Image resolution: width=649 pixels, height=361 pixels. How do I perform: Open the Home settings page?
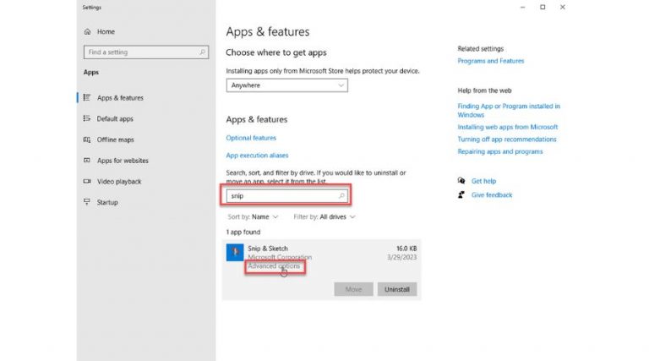click(x=106, y=31)
